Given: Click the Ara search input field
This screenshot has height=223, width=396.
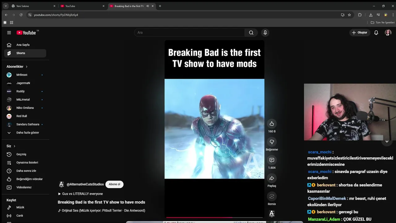Looking at the screenshot, I should [x=189, y=33].
